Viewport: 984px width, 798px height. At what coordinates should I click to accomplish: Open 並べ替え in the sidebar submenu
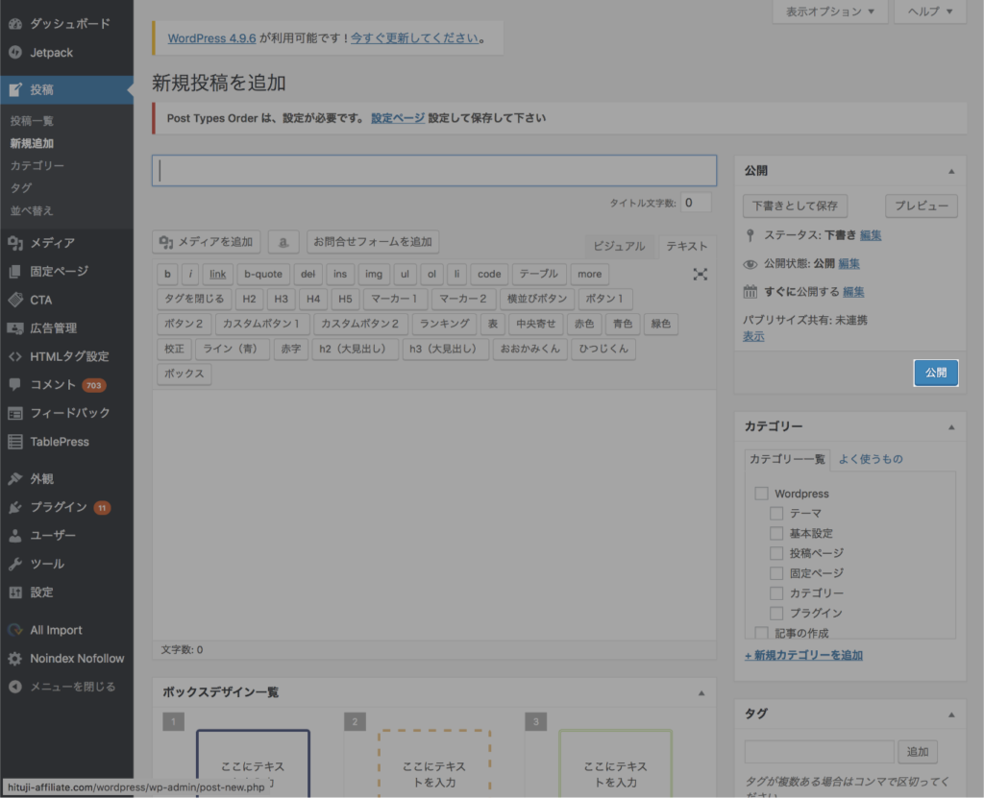tap(32, 211)
